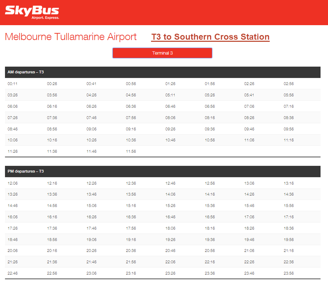This screenshot has width=328, height=281.
Task: Pick the 14:06 departure time
Action: coord(170,195)
